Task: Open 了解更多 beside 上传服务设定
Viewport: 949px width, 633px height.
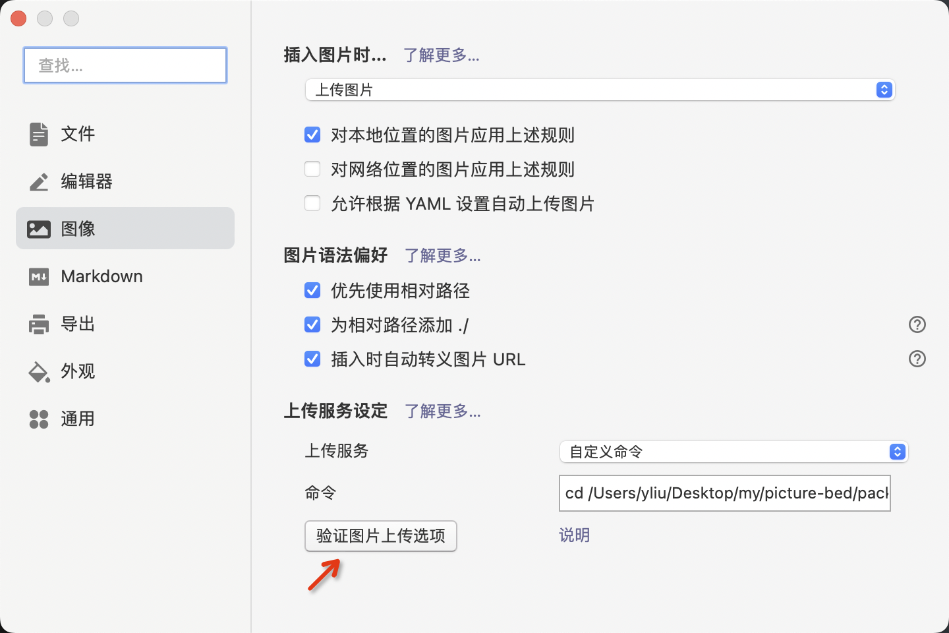Action: pyautogui.click(x=442, y=411)
